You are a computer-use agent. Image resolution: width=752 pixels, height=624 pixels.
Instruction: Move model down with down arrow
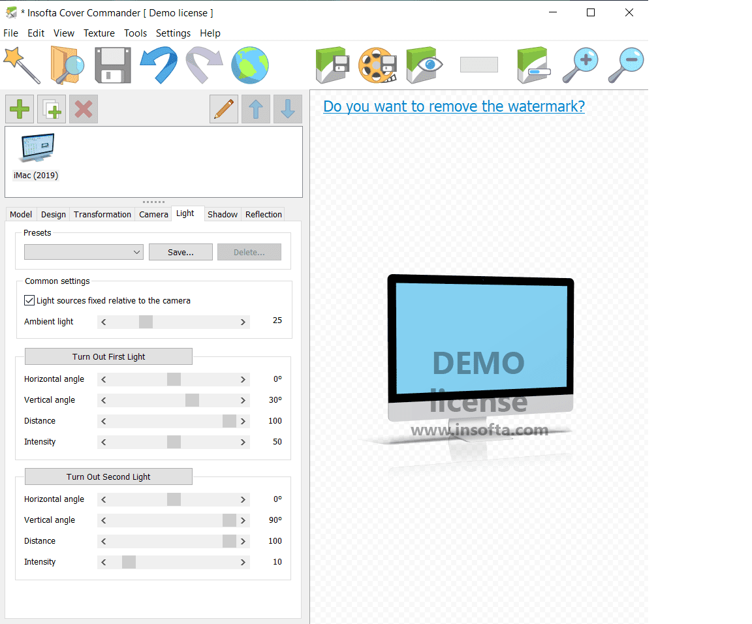[288, 110]
